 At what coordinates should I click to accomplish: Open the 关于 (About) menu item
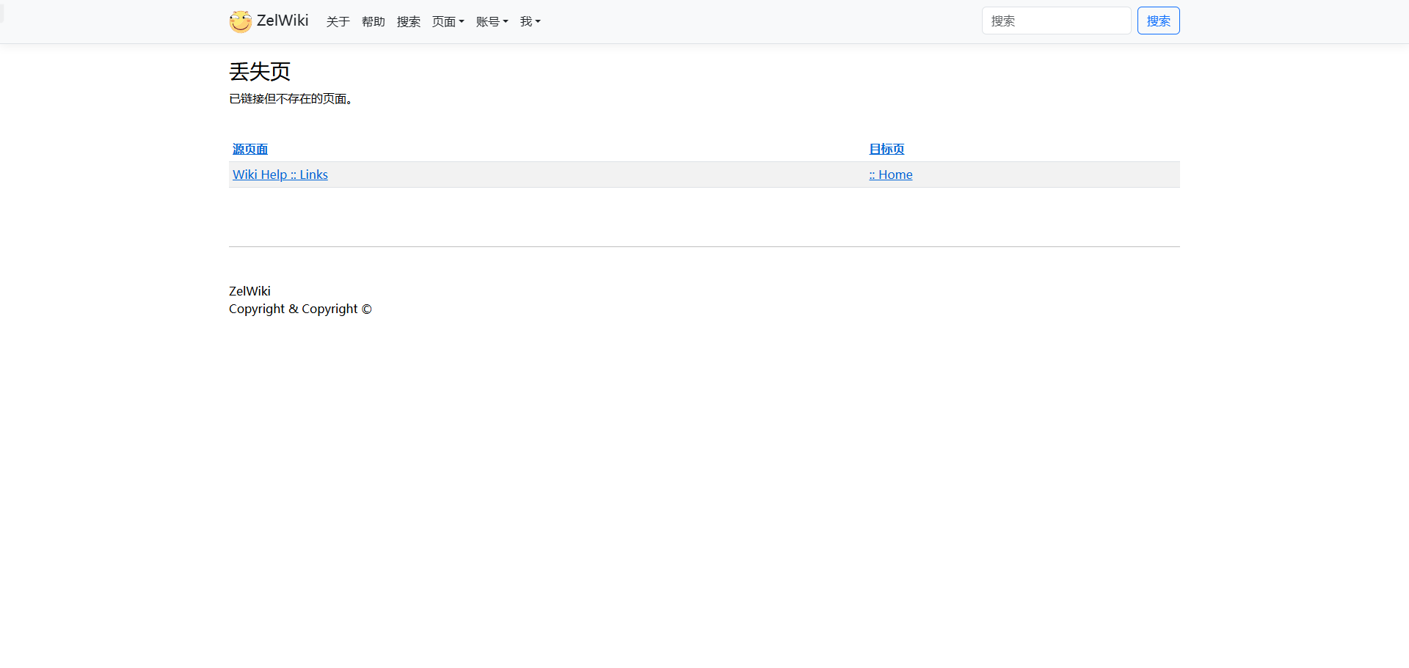338,22
